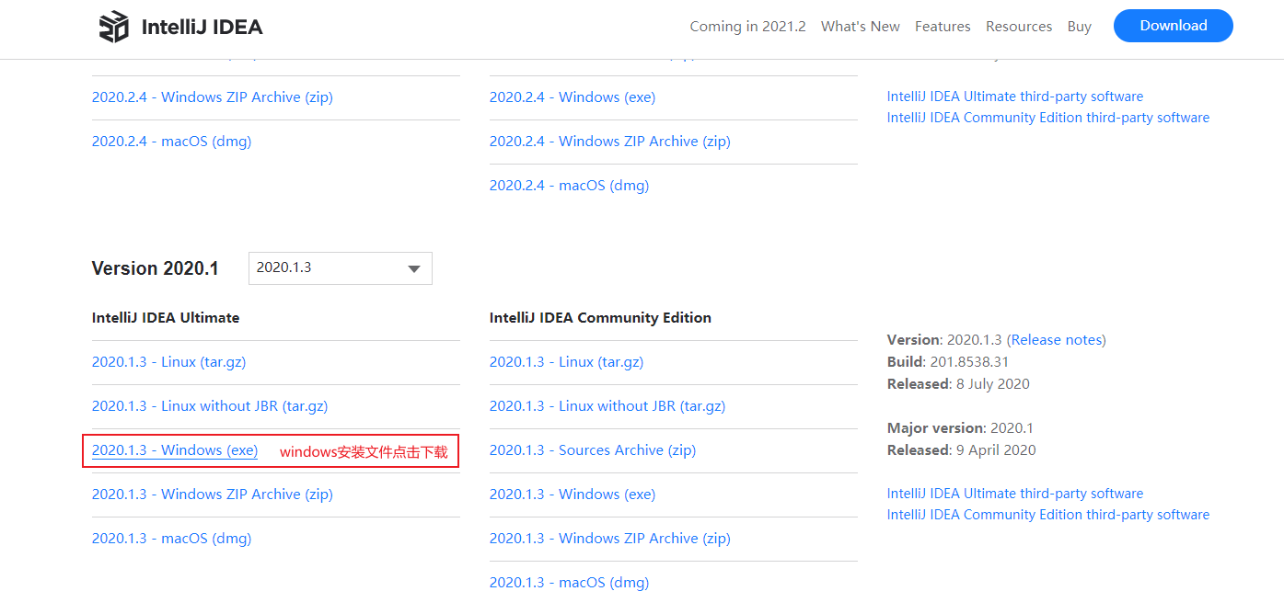Download Ultimate 2020.1.3 Linux (tar.gz)
This screenshot has width=1284, height=614.
tap(169, 362)
